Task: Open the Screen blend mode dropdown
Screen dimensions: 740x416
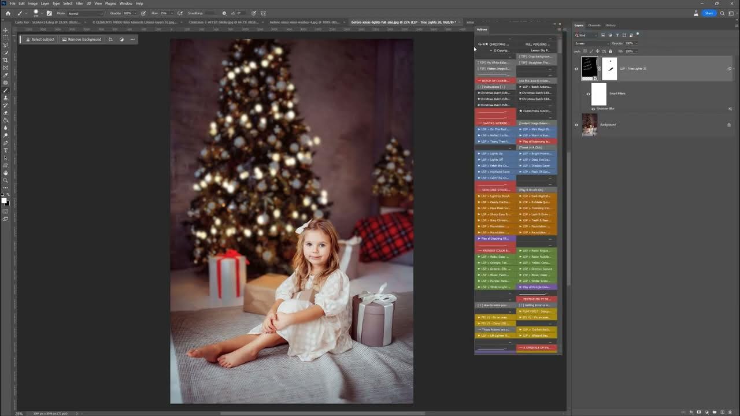Action: pyautogui.click(x=591, y=43)
